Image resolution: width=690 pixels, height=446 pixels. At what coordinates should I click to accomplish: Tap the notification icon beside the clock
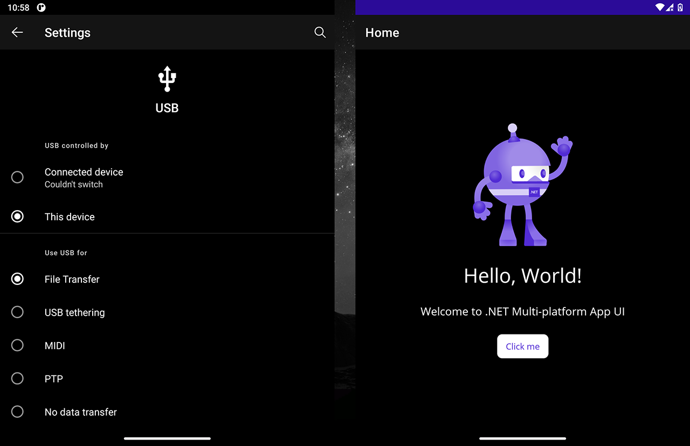click(42, 8)
